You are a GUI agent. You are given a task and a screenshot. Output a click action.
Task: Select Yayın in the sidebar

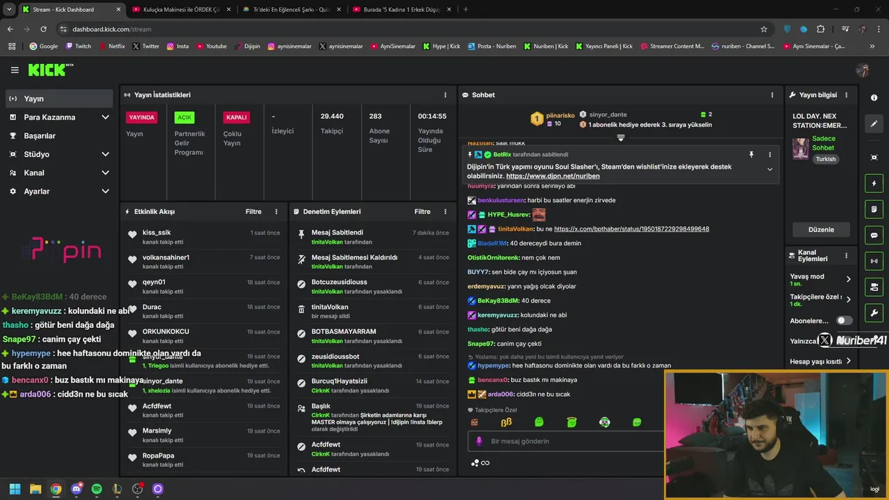(x=58, y=99)
